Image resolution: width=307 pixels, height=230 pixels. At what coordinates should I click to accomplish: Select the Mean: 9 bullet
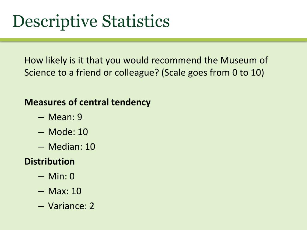tap(65, 117)
